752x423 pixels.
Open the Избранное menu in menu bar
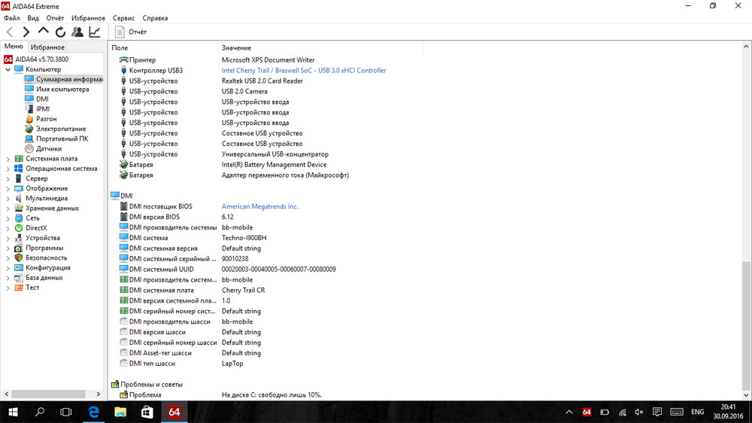[88, 18]
